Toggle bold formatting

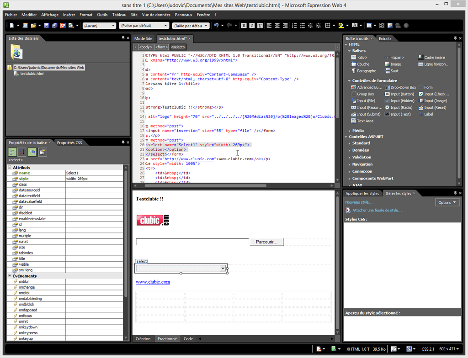point(244,26)
